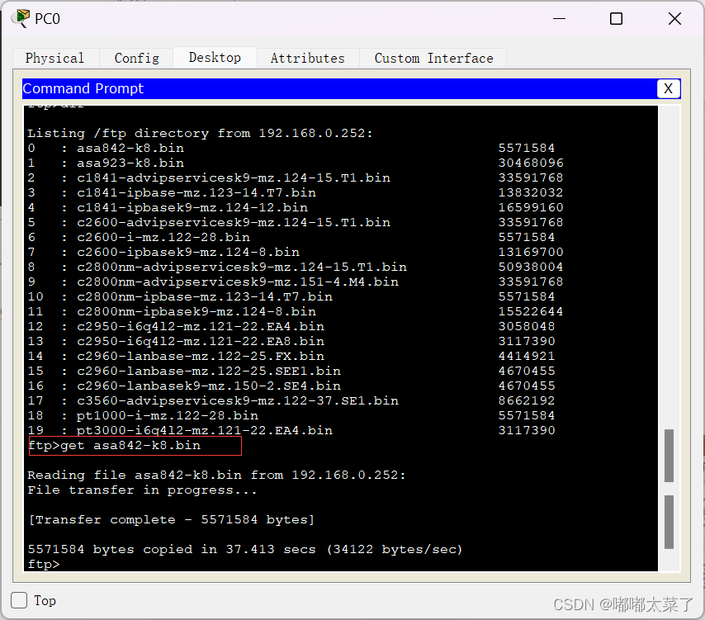Click 'File transfer in progress...' line
Image resolution: width=705 pixels, height=620 pixels.
(x=142, y=490)
